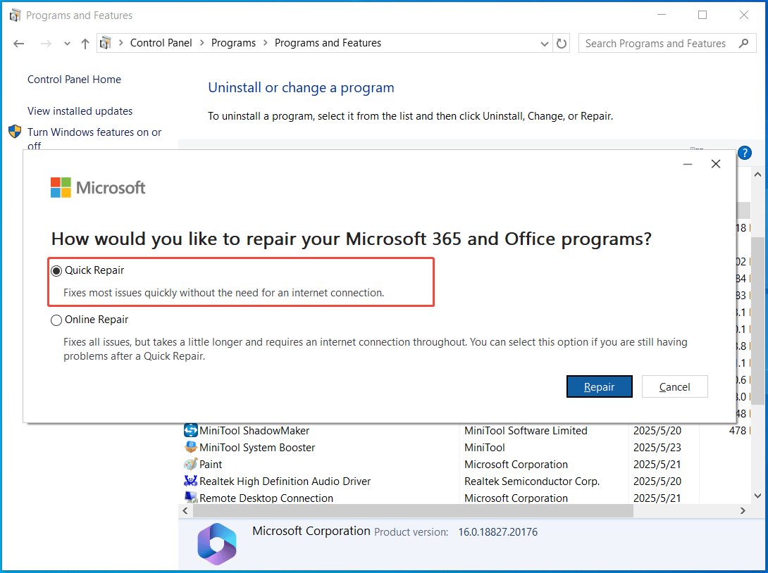
Task: Navigate up one level with the up arrow
Action: point(85,43)
